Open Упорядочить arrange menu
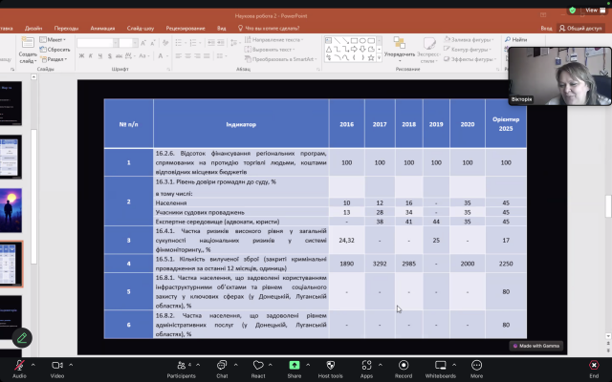Image resolution: width=612 pixels, height=382 pixels. click(x=400, y=50)
